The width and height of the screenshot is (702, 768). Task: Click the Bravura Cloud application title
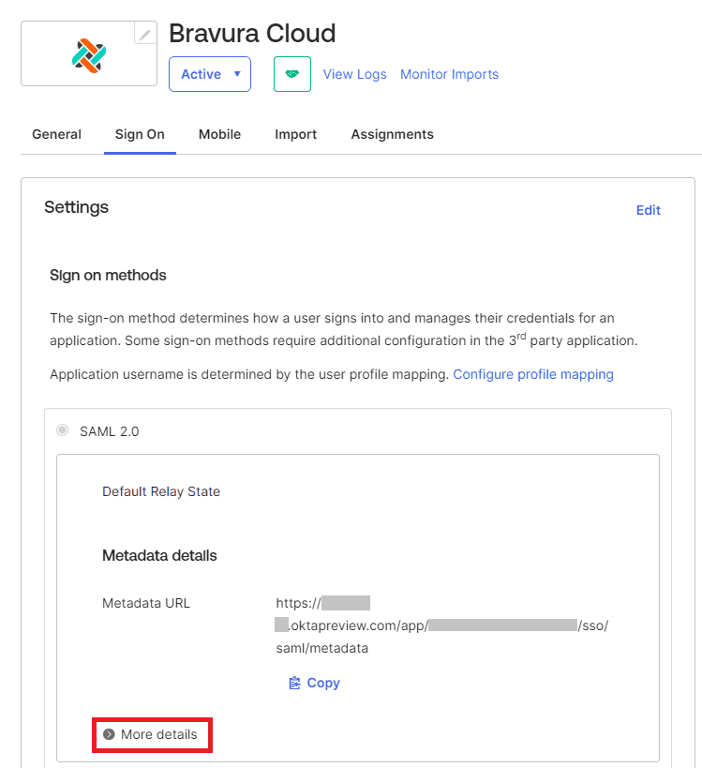251,34
